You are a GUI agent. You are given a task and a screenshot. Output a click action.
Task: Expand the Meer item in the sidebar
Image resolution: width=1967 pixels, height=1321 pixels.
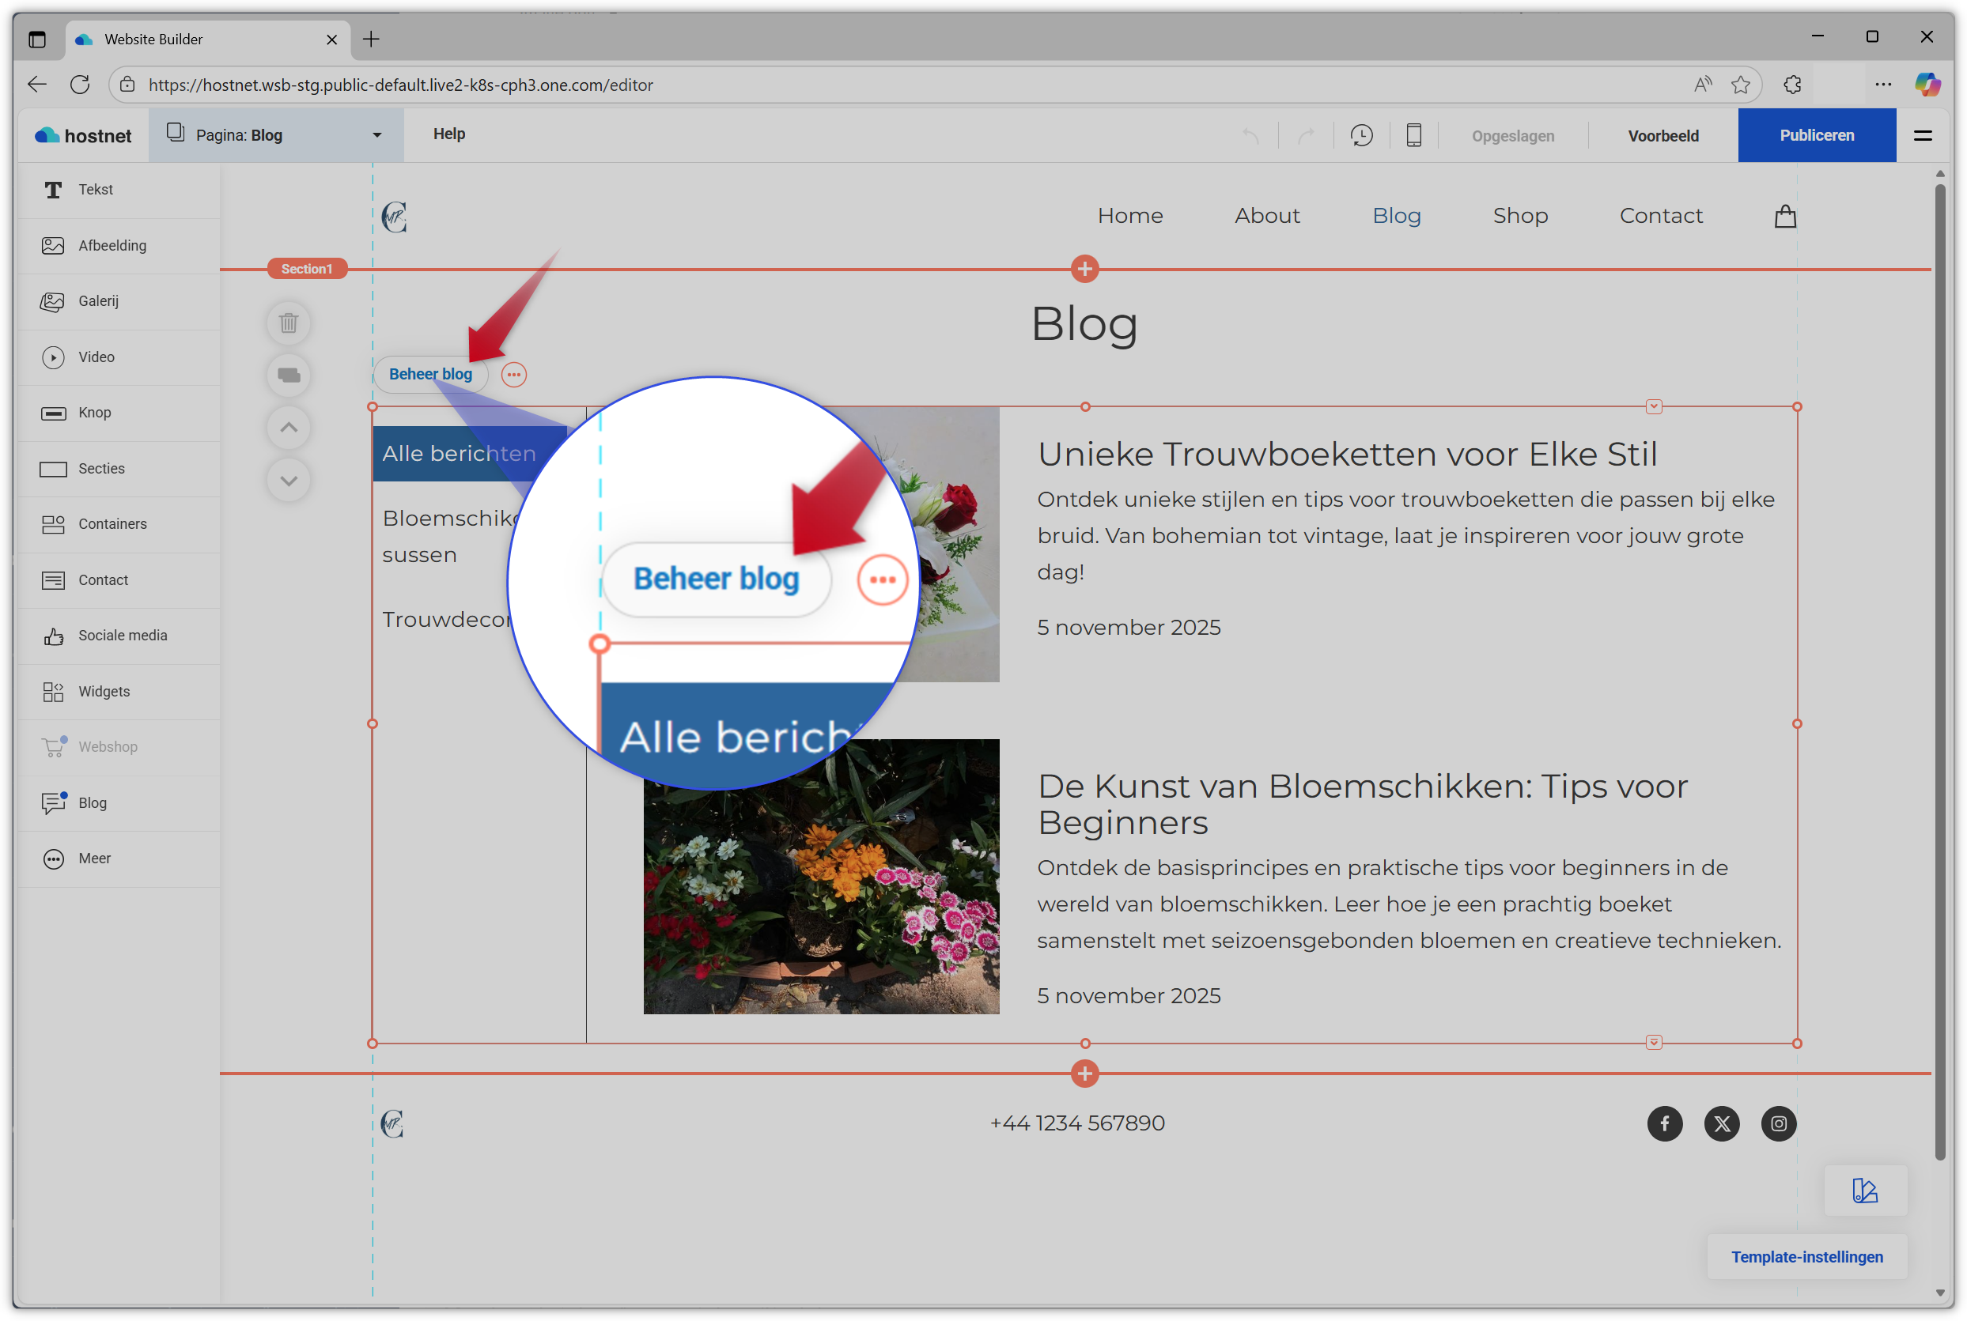93,858
